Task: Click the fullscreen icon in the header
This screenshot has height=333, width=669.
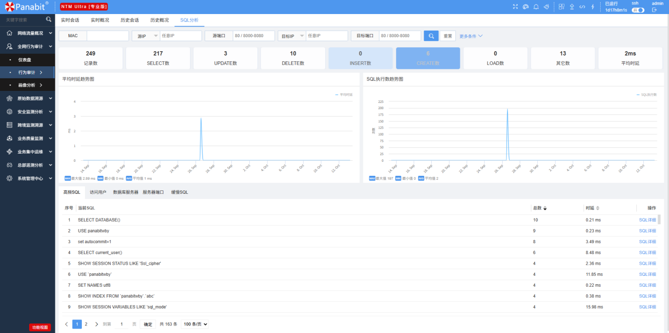Action: [515, 7]
